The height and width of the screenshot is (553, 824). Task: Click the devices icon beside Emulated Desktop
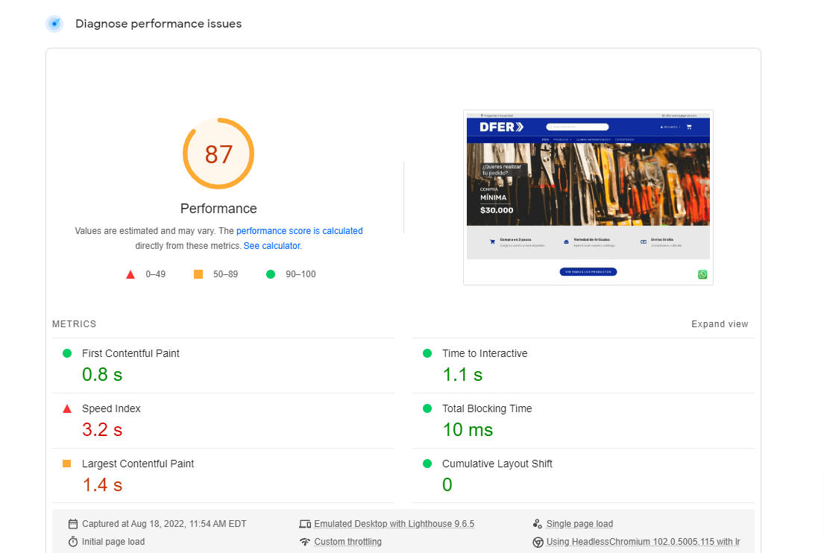[x=305, y=524]
